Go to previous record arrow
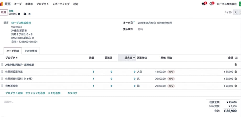Viewport: 241px width, 117px height. (235, 12)
